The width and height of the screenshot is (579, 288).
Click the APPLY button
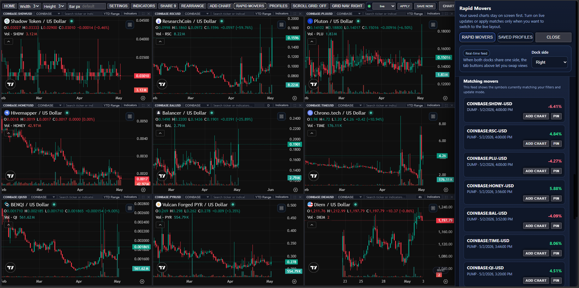[x=405, y=6]
